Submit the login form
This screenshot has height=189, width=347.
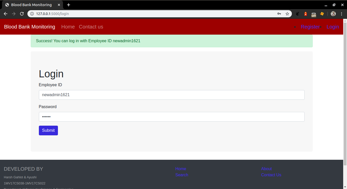coord(48,130)
